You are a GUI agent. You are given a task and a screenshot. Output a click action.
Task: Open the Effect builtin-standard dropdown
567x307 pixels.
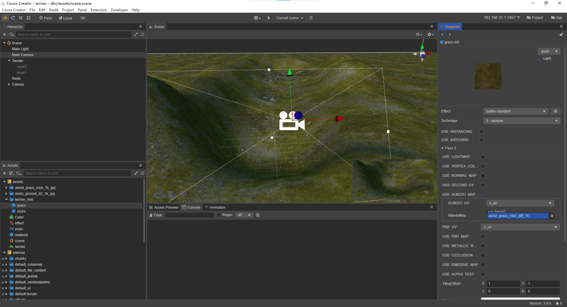pyautogui.click(x=515, y=111)
